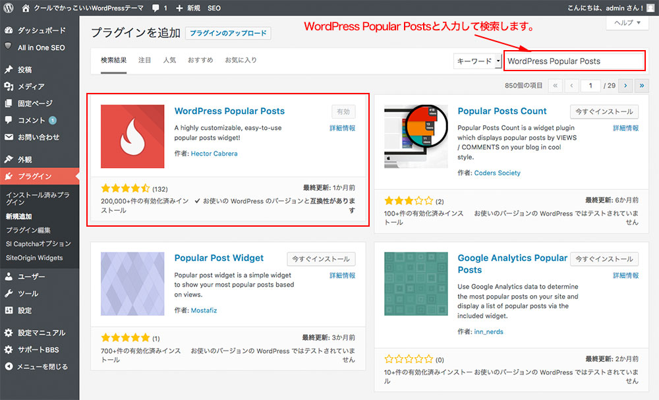The image size is (659, 400).
Task: Click the サポートBBS gear icon
Action: coord(9,349)
